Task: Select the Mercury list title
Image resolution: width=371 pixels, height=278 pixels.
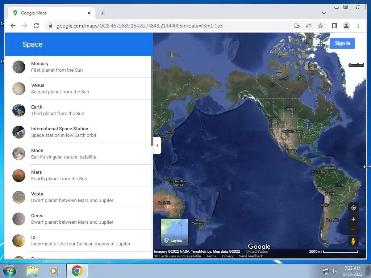Action: 40,64
